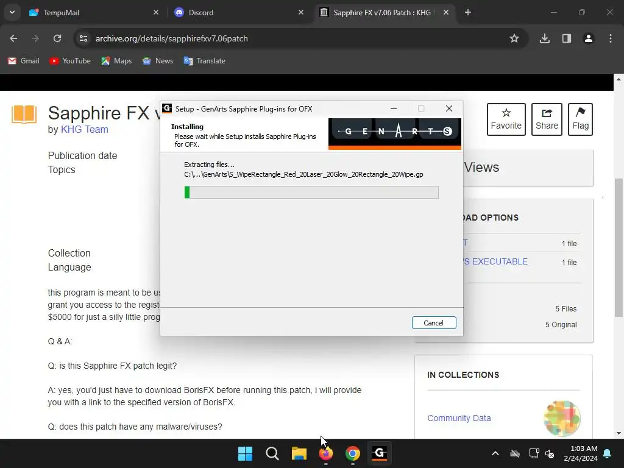This screenshot has width=624, height=468.
Task: Open network settings from the tray
Action: point(534,453)
